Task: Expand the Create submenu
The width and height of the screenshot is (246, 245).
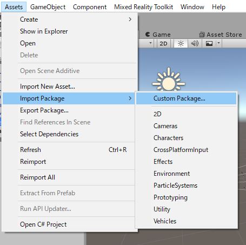Action: pos(69,19)
